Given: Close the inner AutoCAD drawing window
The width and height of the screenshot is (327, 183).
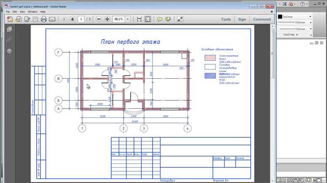Looking at the screenshot, I should point(321,43).
